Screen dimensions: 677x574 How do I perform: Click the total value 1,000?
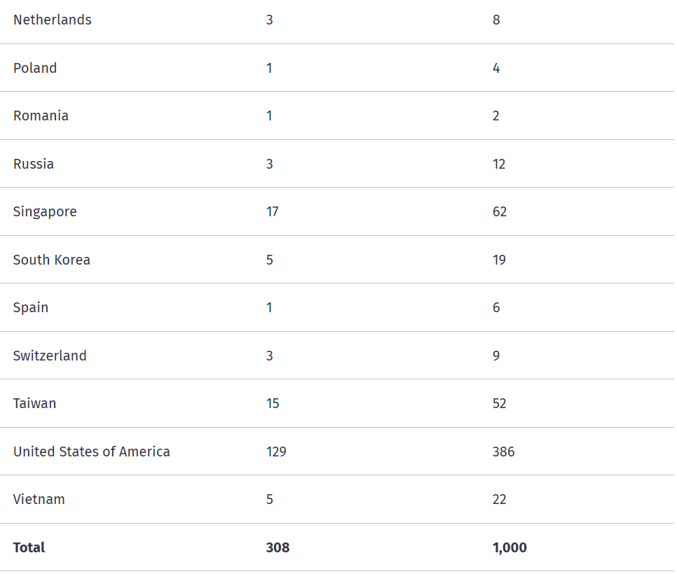pyautogui.click(x=510, y=547)
